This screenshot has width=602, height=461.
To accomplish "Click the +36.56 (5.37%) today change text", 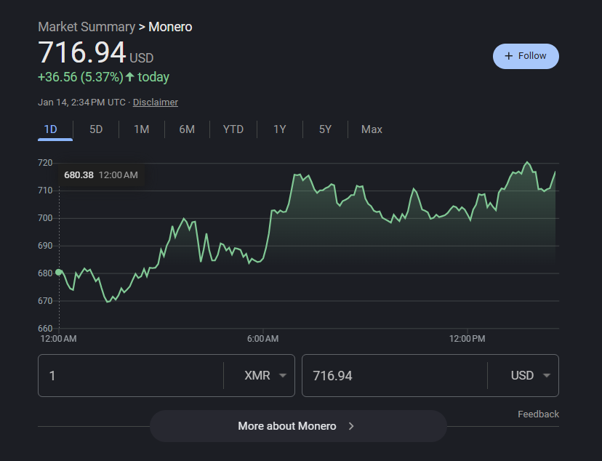I will click(103, 77).
